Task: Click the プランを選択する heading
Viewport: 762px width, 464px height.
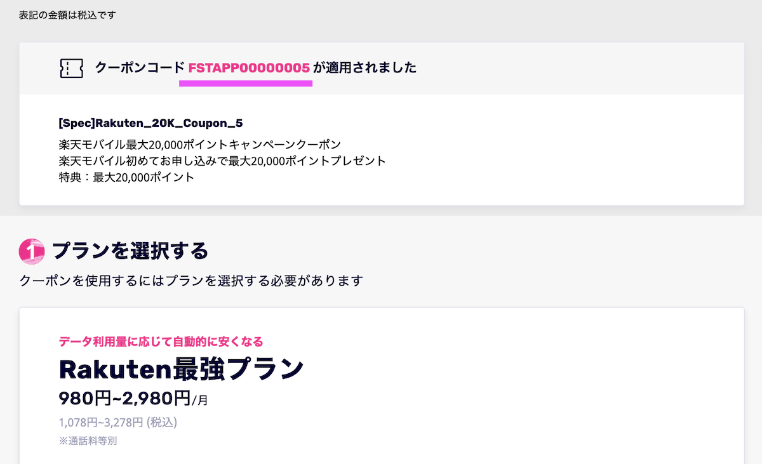Action: click(x=130, y=251)
